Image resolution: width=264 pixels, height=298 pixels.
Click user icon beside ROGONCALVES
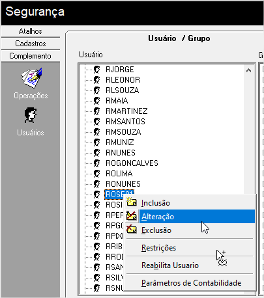click(x=96, y=163)
